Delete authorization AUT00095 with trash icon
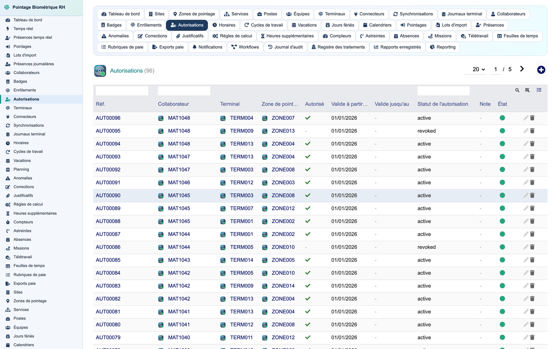This screenshot has width=558, height=349. [532, 131]
